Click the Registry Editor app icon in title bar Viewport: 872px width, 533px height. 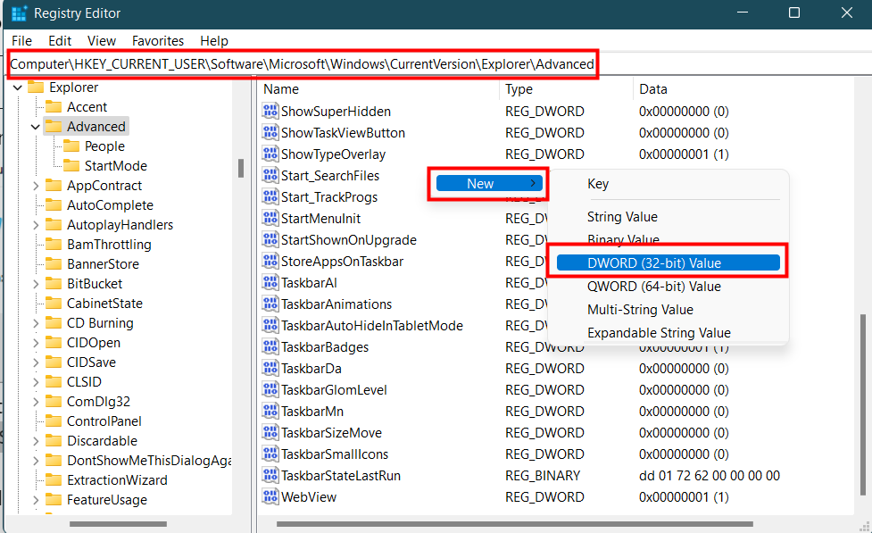(x=19, y=13)
